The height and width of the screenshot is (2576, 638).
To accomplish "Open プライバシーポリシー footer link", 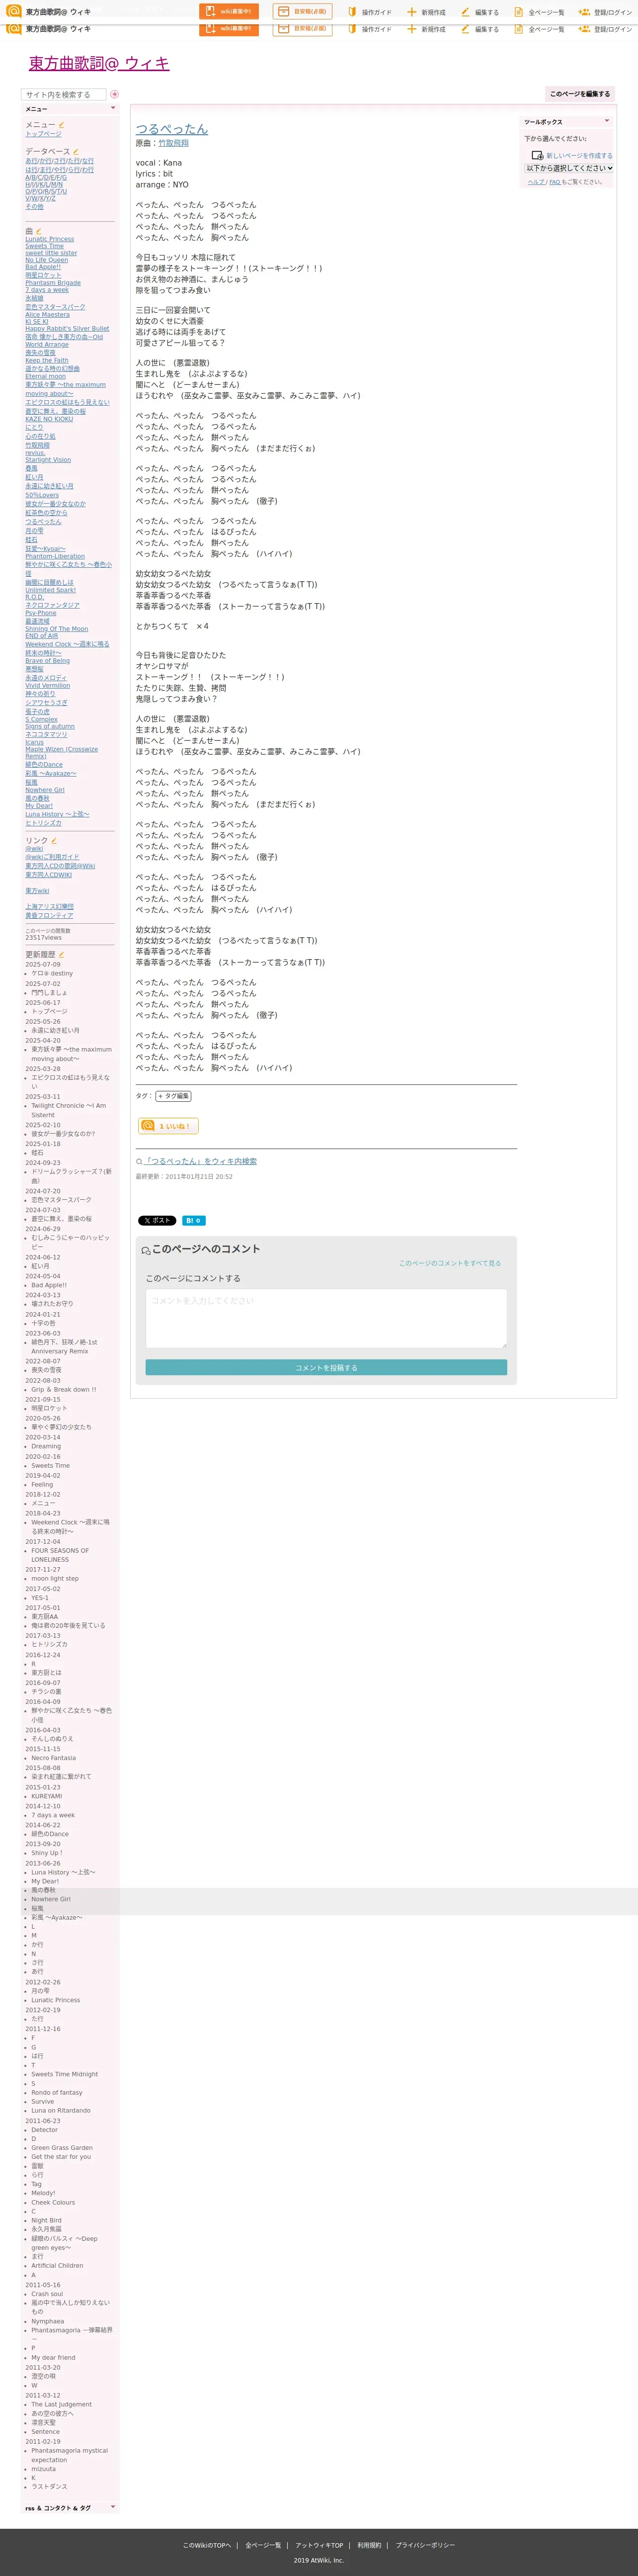I will pos(425,2545).
